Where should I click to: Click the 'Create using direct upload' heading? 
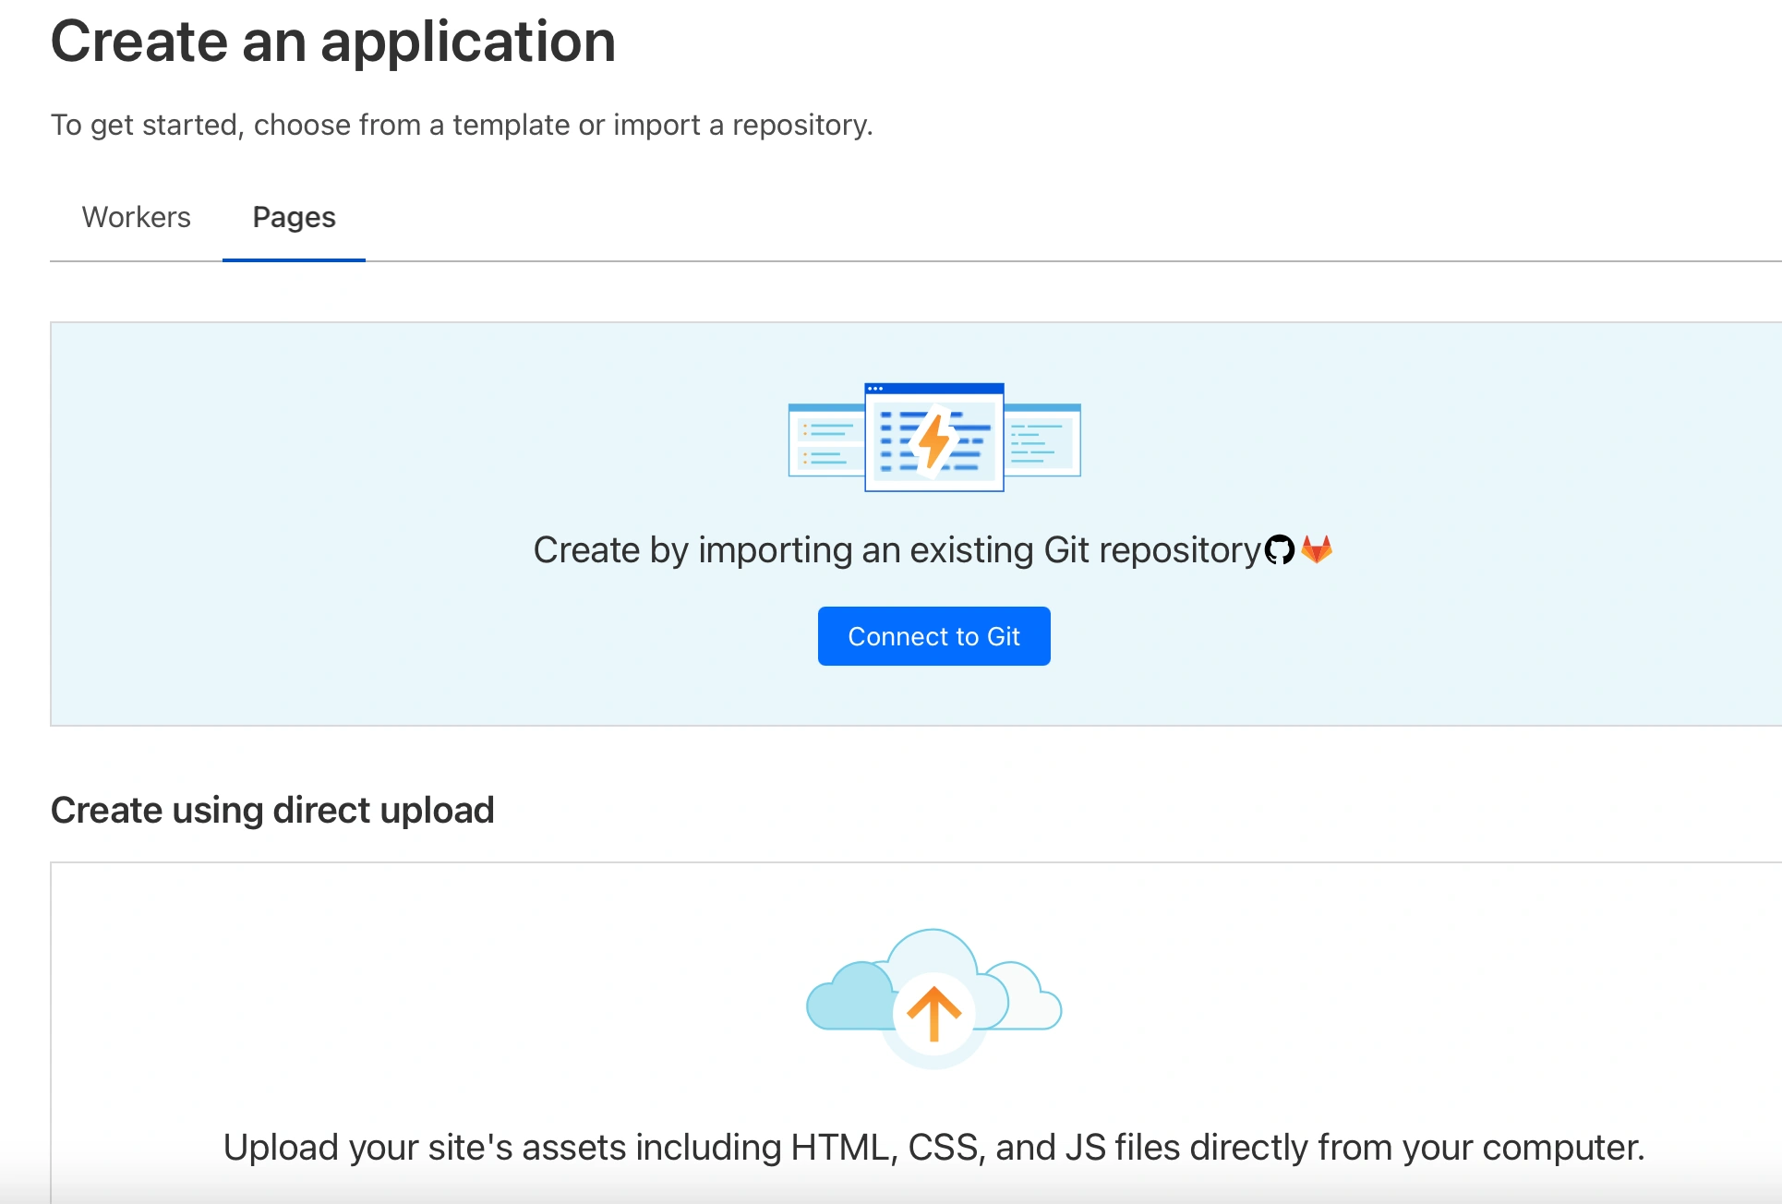(x=272, y=810)
